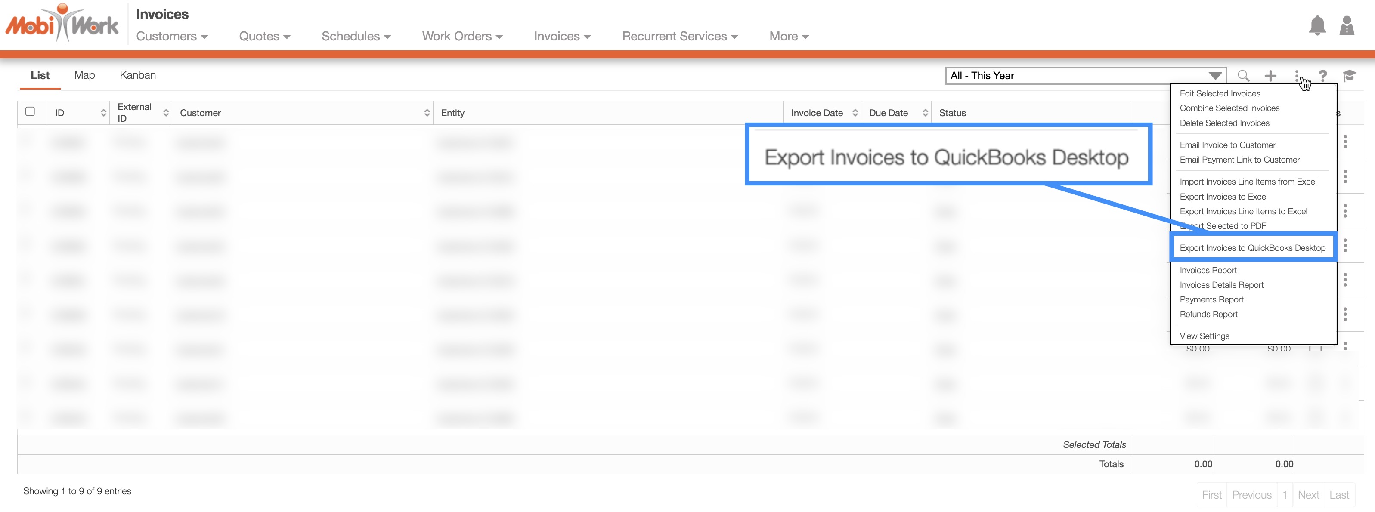
Task: Sort by the ID column arrows
Action: click(103, 113)
